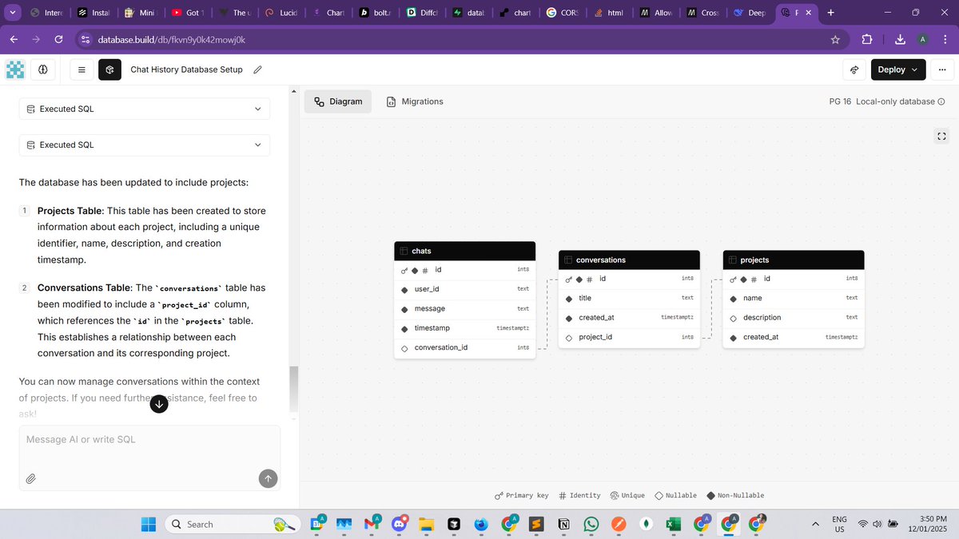Click the send message arrow button
The height and width of the screenshot is (539, 959).
[x=268, y=478]
